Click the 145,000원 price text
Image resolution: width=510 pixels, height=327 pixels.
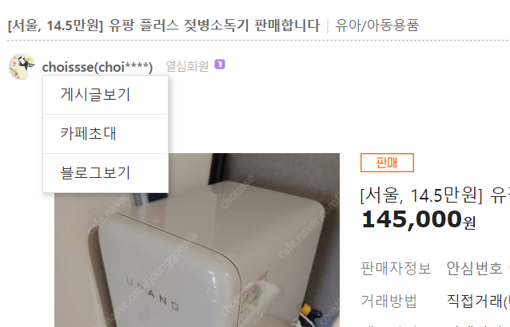click(419, 219)
